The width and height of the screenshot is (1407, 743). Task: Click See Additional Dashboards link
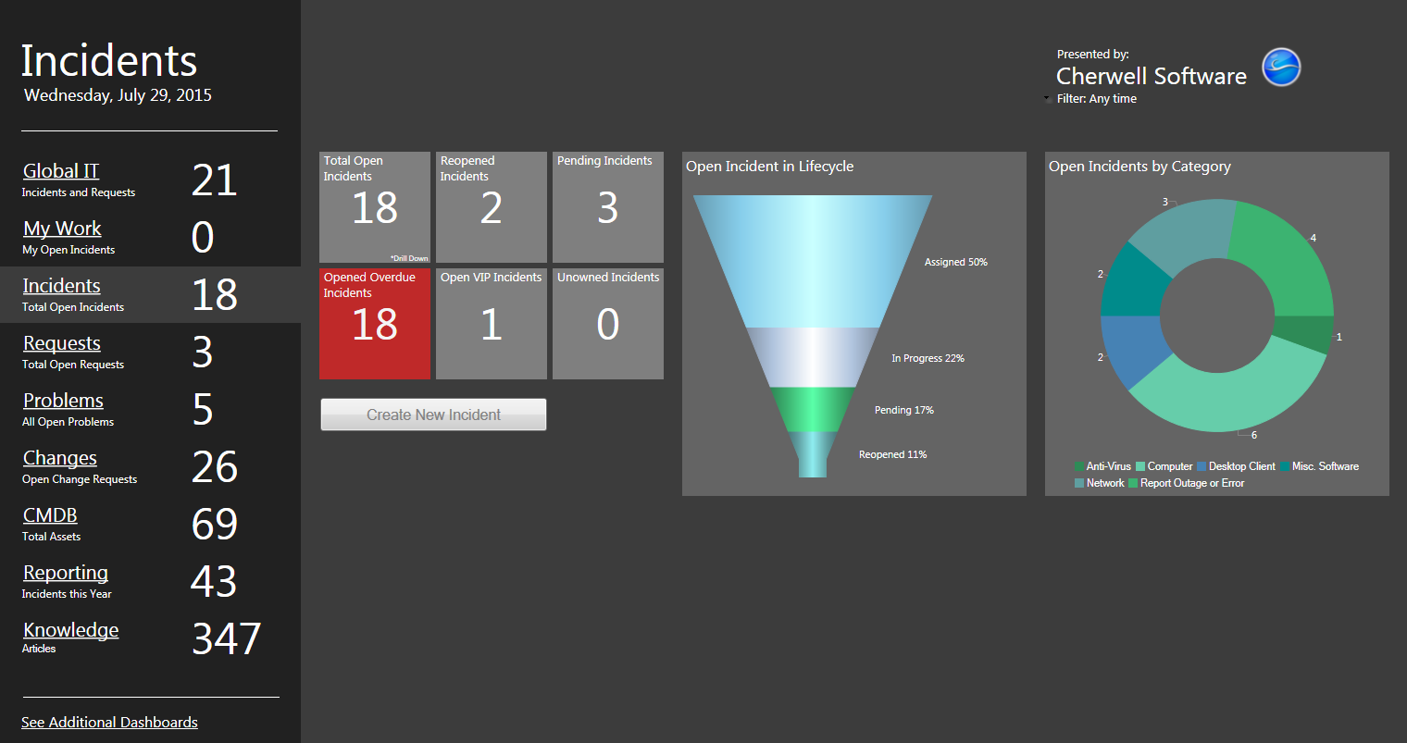pos(109,722)
